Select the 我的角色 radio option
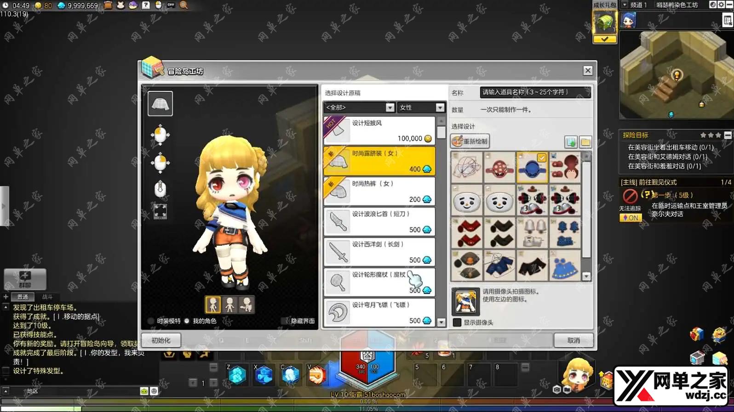734x412 pixels. 187,321
